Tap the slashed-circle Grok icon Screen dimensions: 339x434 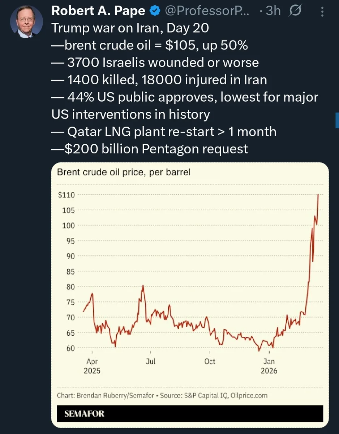[x=295, y=11]
